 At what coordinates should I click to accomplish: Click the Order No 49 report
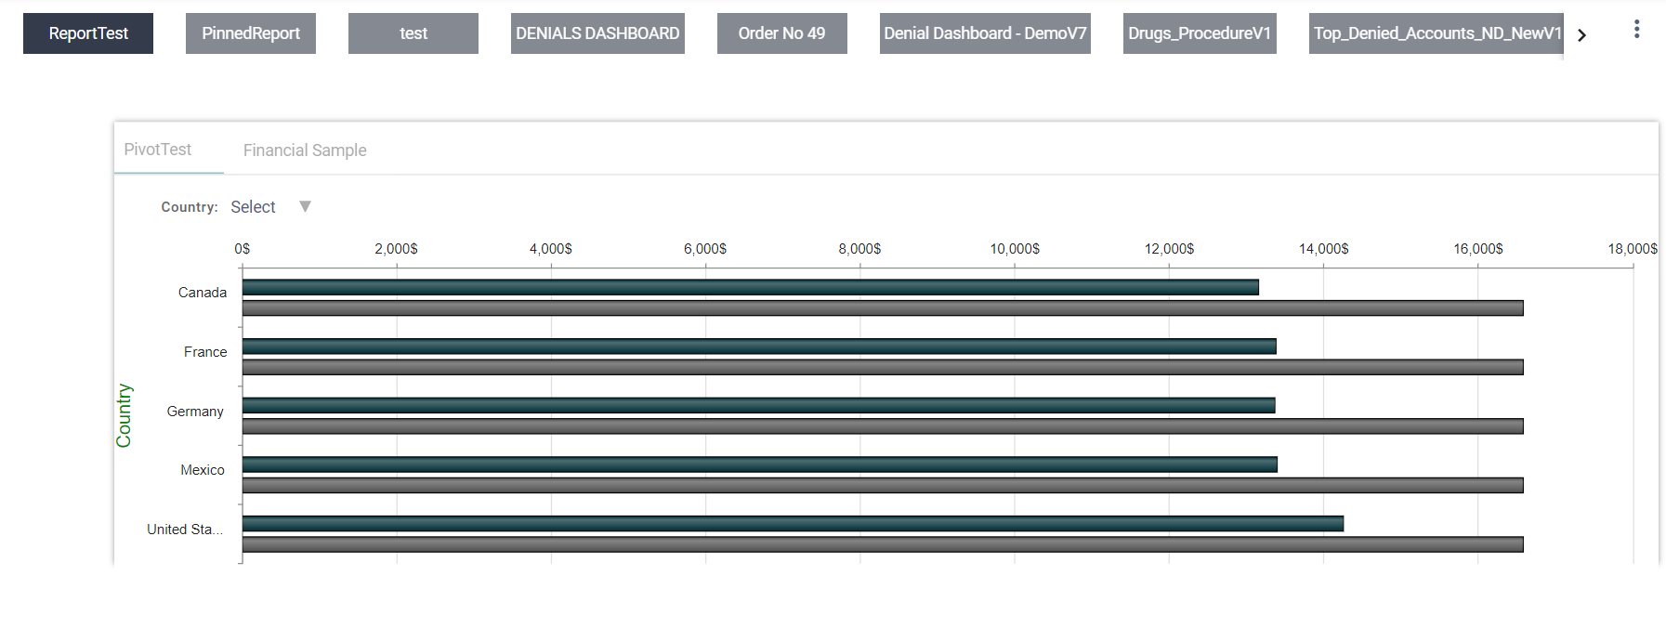[781, 33]
